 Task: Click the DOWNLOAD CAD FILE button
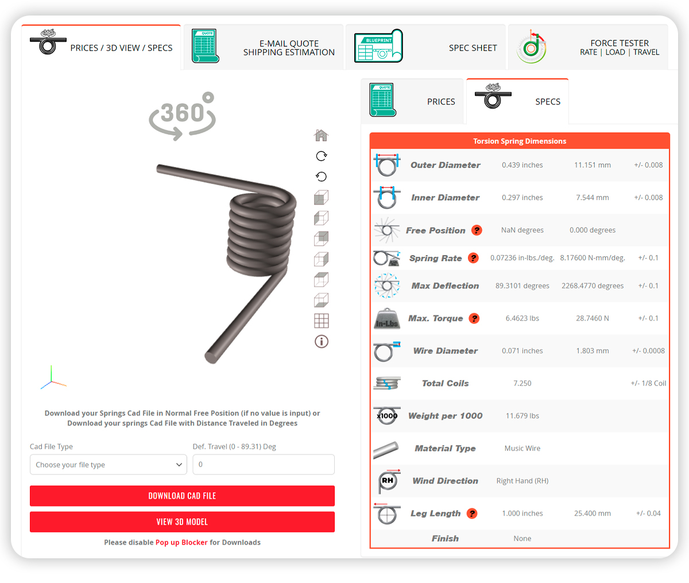coord(182,496)
